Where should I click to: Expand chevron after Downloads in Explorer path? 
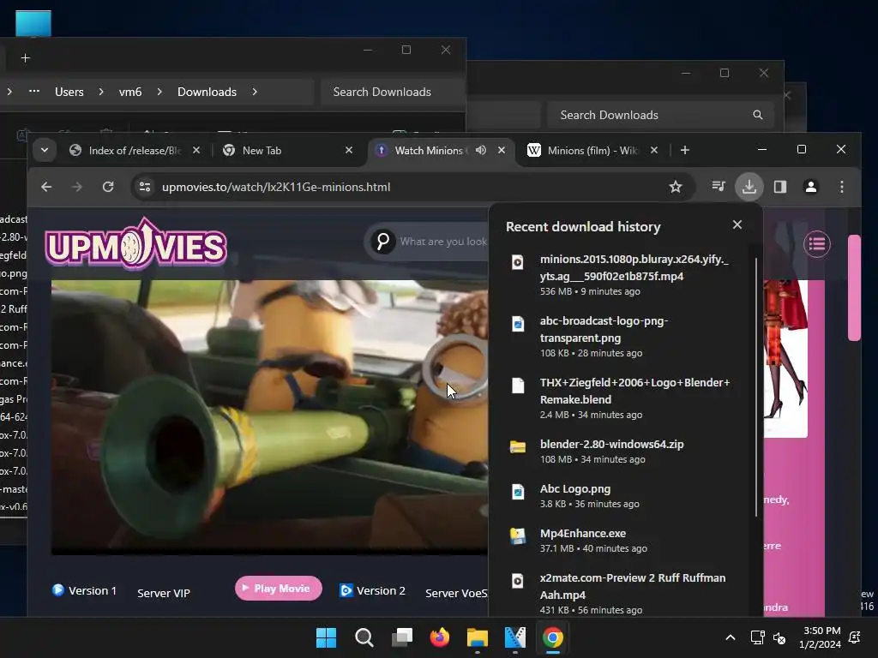[255, 92]
